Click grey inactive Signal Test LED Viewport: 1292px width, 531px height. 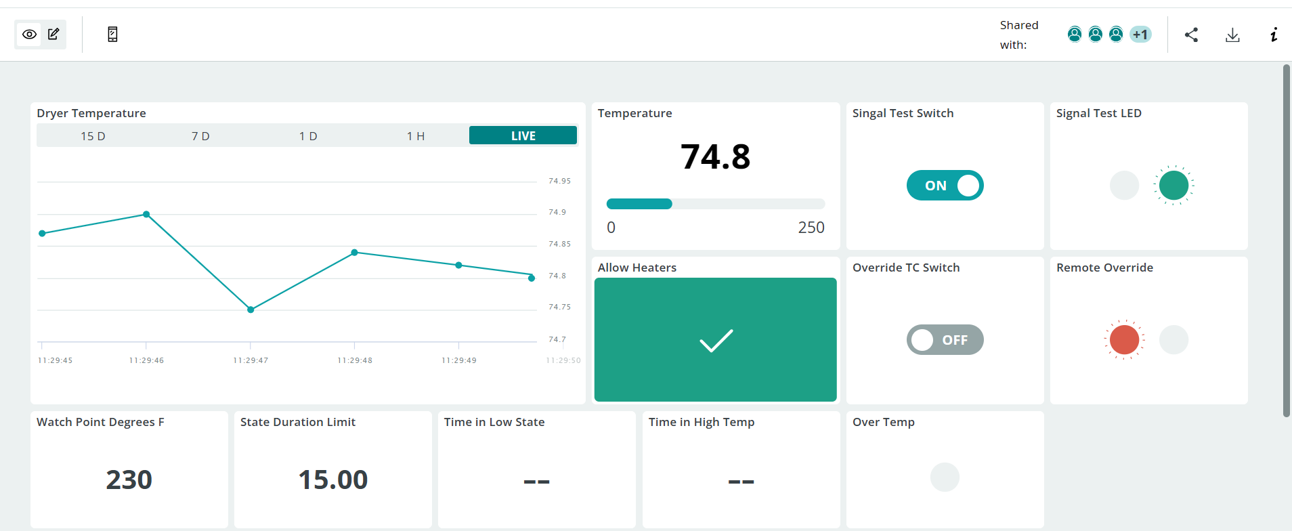click(x=1124, y=186)
